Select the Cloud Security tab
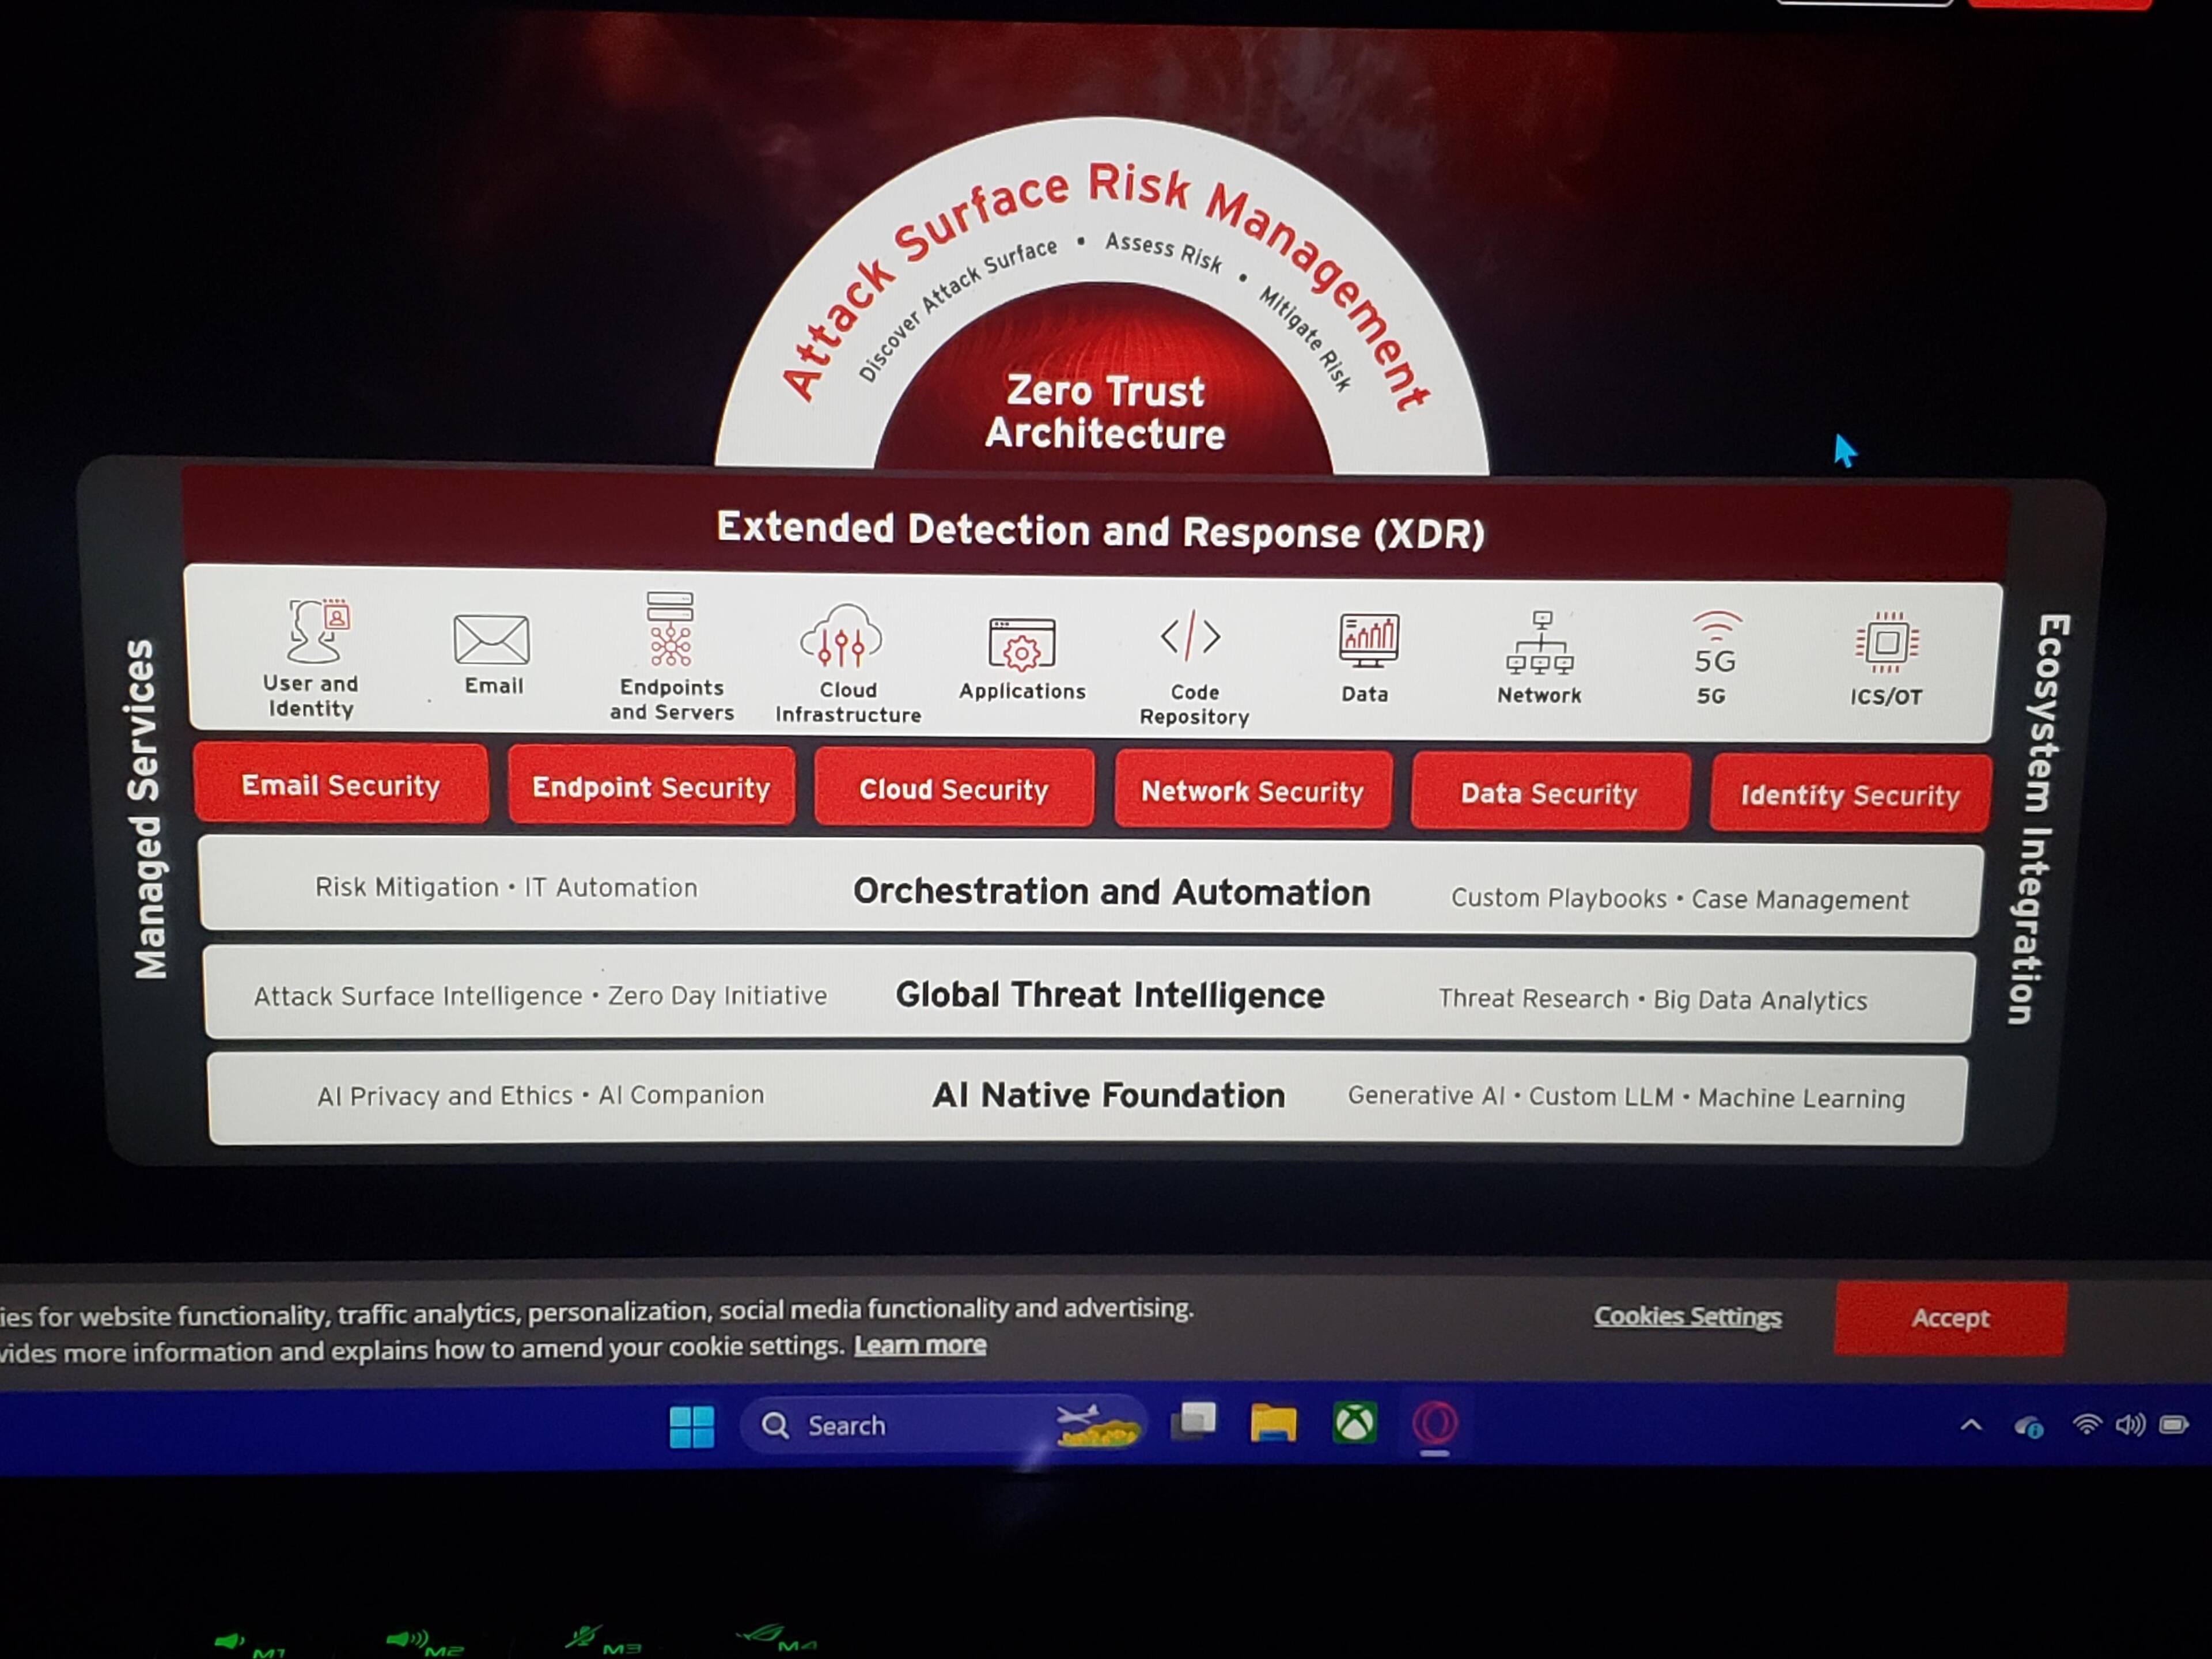The height and width of the screenshot is (1659, 2212). coord(954,790)
